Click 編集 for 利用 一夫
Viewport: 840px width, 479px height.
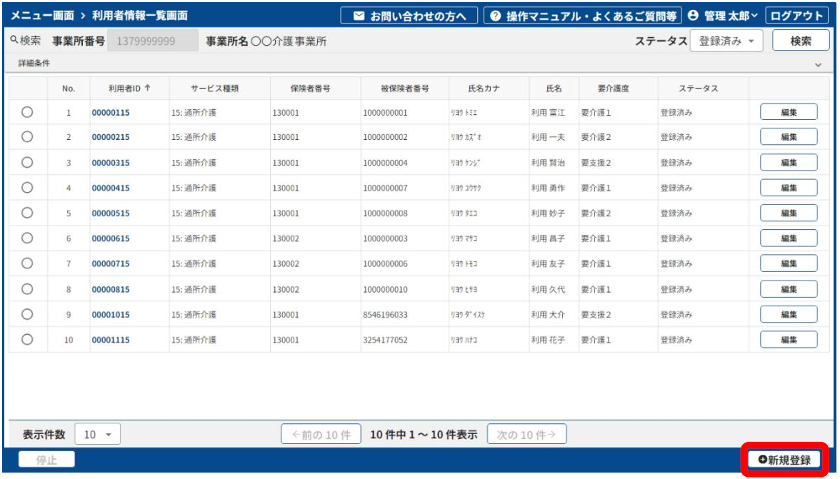[x=789, y=136]
